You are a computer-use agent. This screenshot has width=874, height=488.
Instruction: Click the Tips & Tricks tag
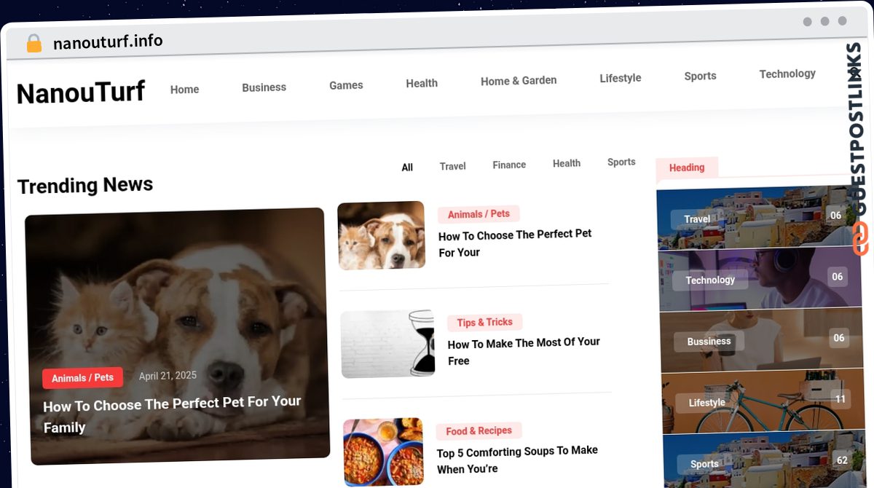click(484, 323)
